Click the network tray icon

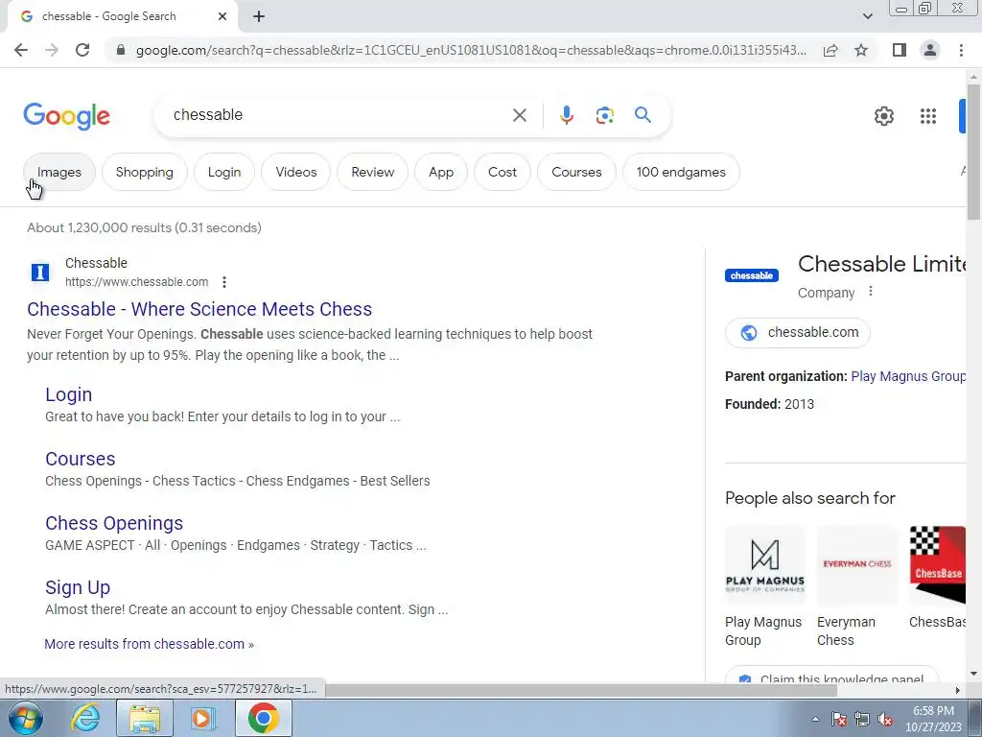click(862, 720)
